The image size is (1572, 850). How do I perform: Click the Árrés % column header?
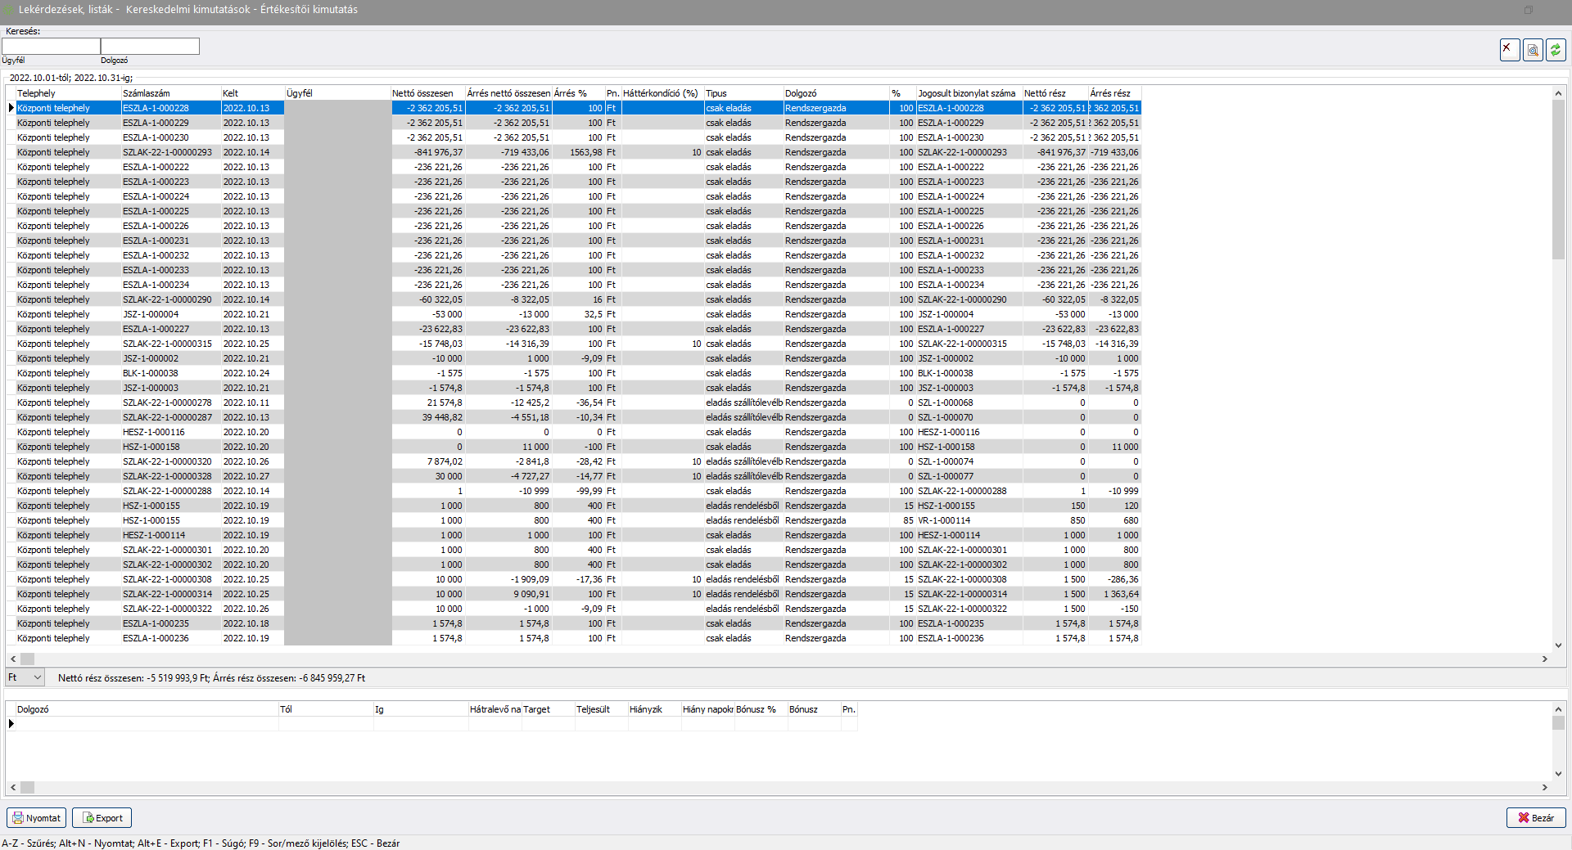pyautogui.click(x=577, y=93)
